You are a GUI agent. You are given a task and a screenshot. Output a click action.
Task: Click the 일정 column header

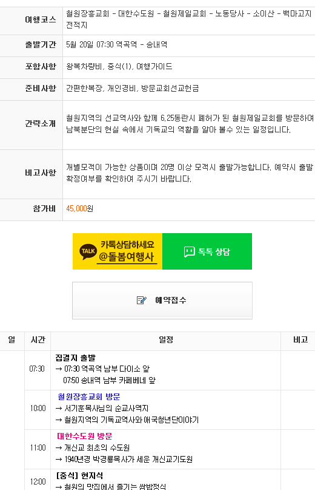tap(165, 340)
